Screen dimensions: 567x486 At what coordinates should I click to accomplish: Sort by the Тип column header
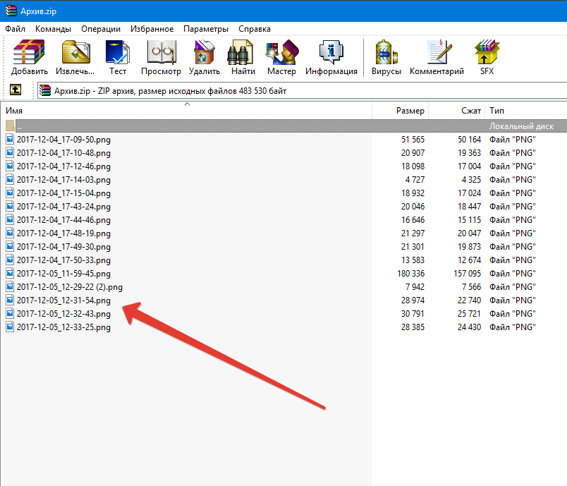click(x=526, y=111)
